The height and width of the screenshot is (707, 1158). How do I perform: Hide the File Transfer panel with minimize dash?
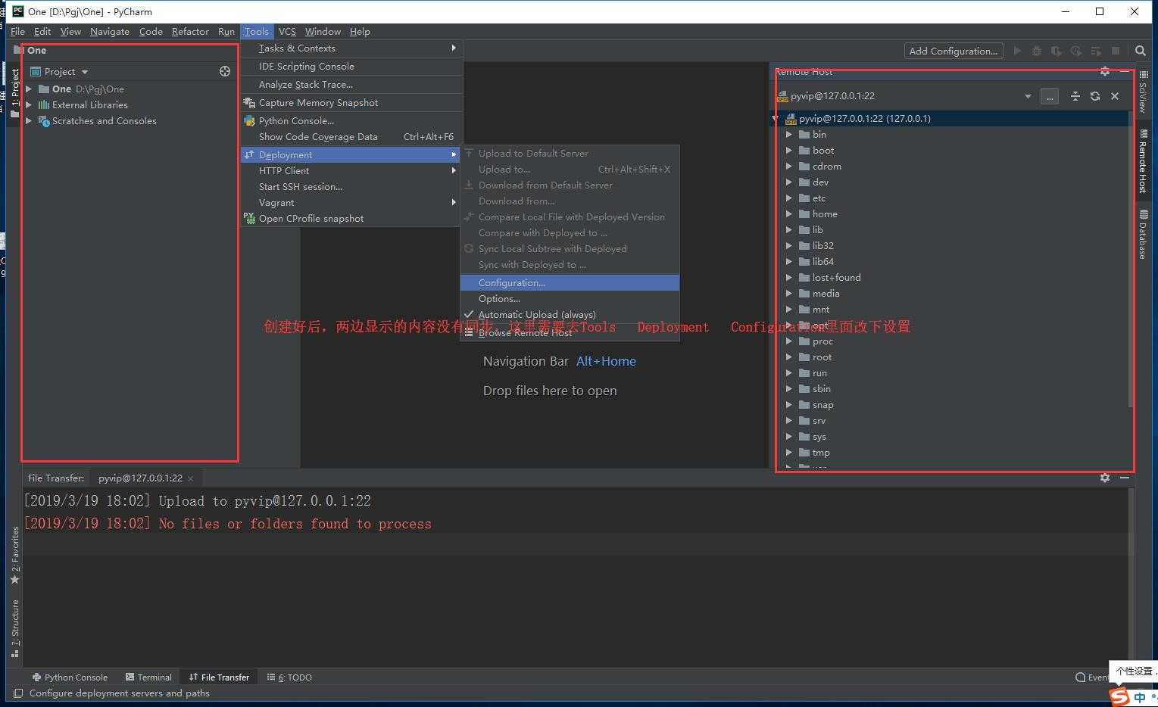click(x=1125, y=478)
